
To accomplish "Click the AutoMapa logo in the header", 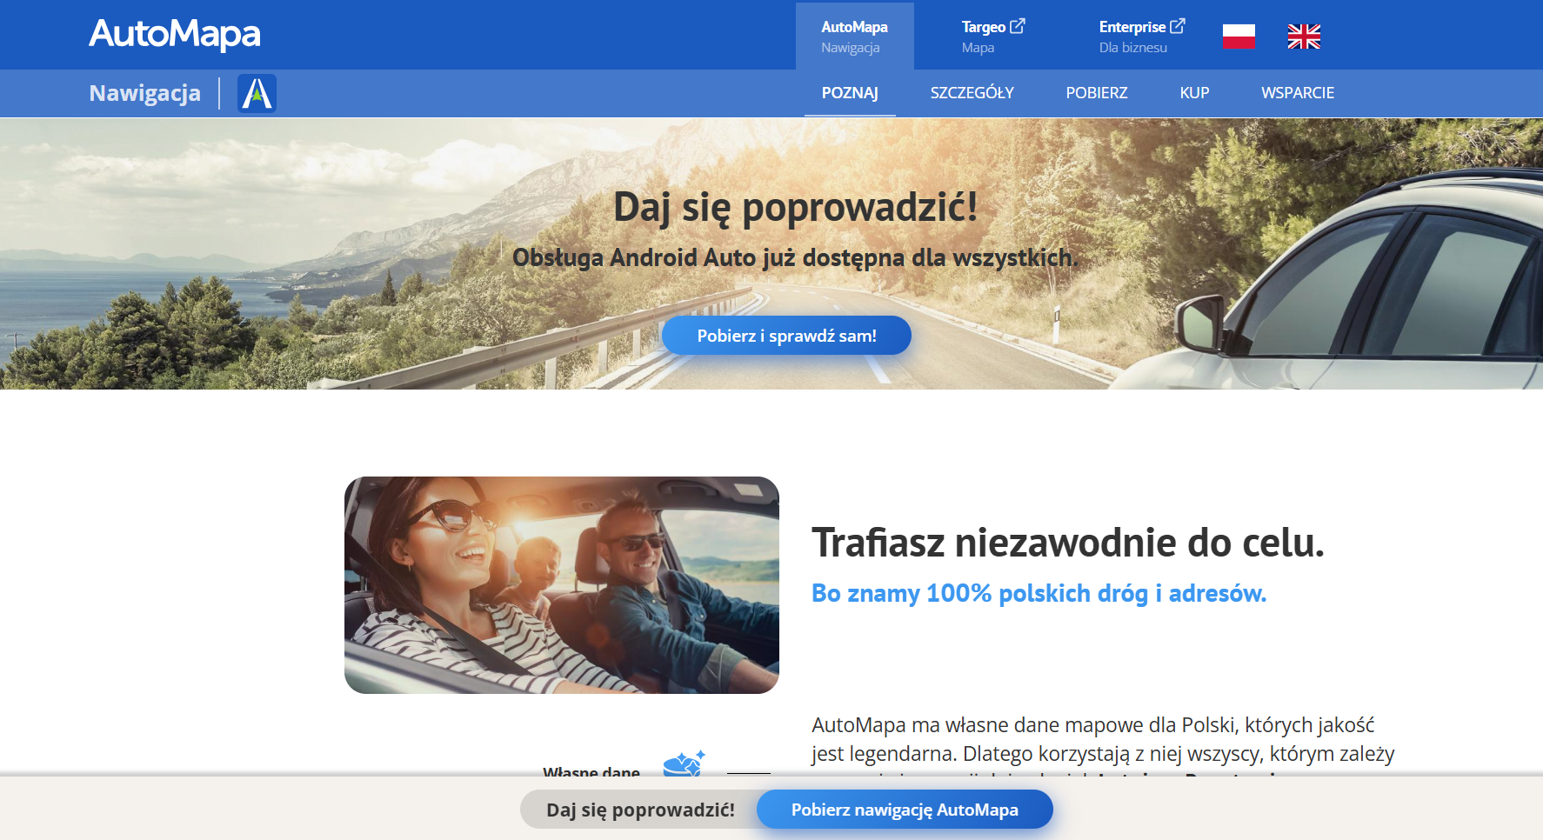I will coord(175,34).
